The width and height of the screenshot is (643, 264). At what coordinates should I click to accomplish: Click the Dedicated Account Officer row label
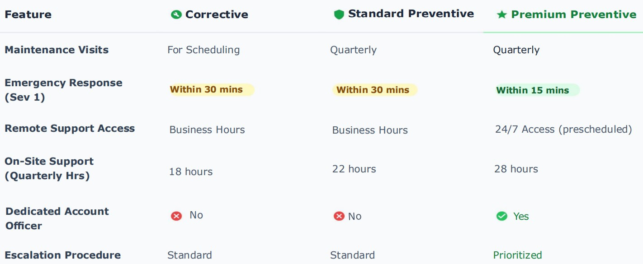pyautogui.click(x=57, y=218)
